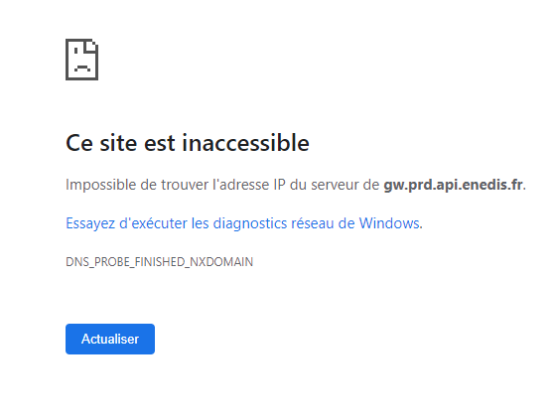Click the sad page error icon

pyautogui.click(x=82, y=60)
